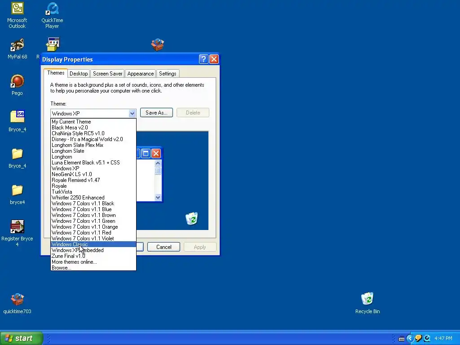The image size is (460, 345).
Task: Click the Save As... button
Action: pos(156,113)
